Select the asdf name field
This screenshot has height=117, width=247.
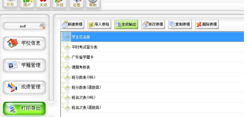(23, 26)
